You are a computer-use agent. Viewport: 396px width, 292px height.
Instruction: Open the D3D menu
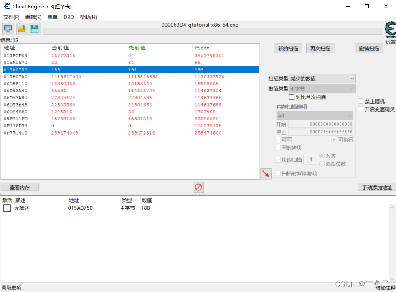pos(69,17)
